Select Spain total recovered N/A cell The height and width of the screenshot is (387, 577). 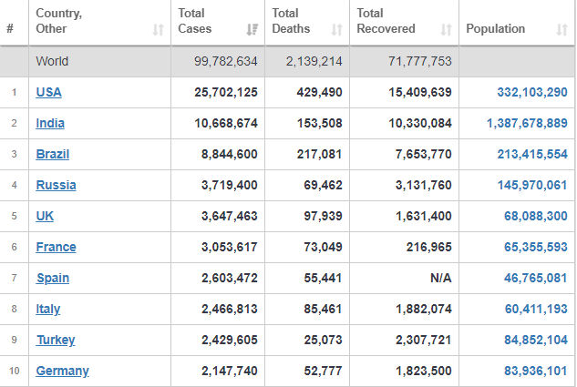(x=441, y=278)
